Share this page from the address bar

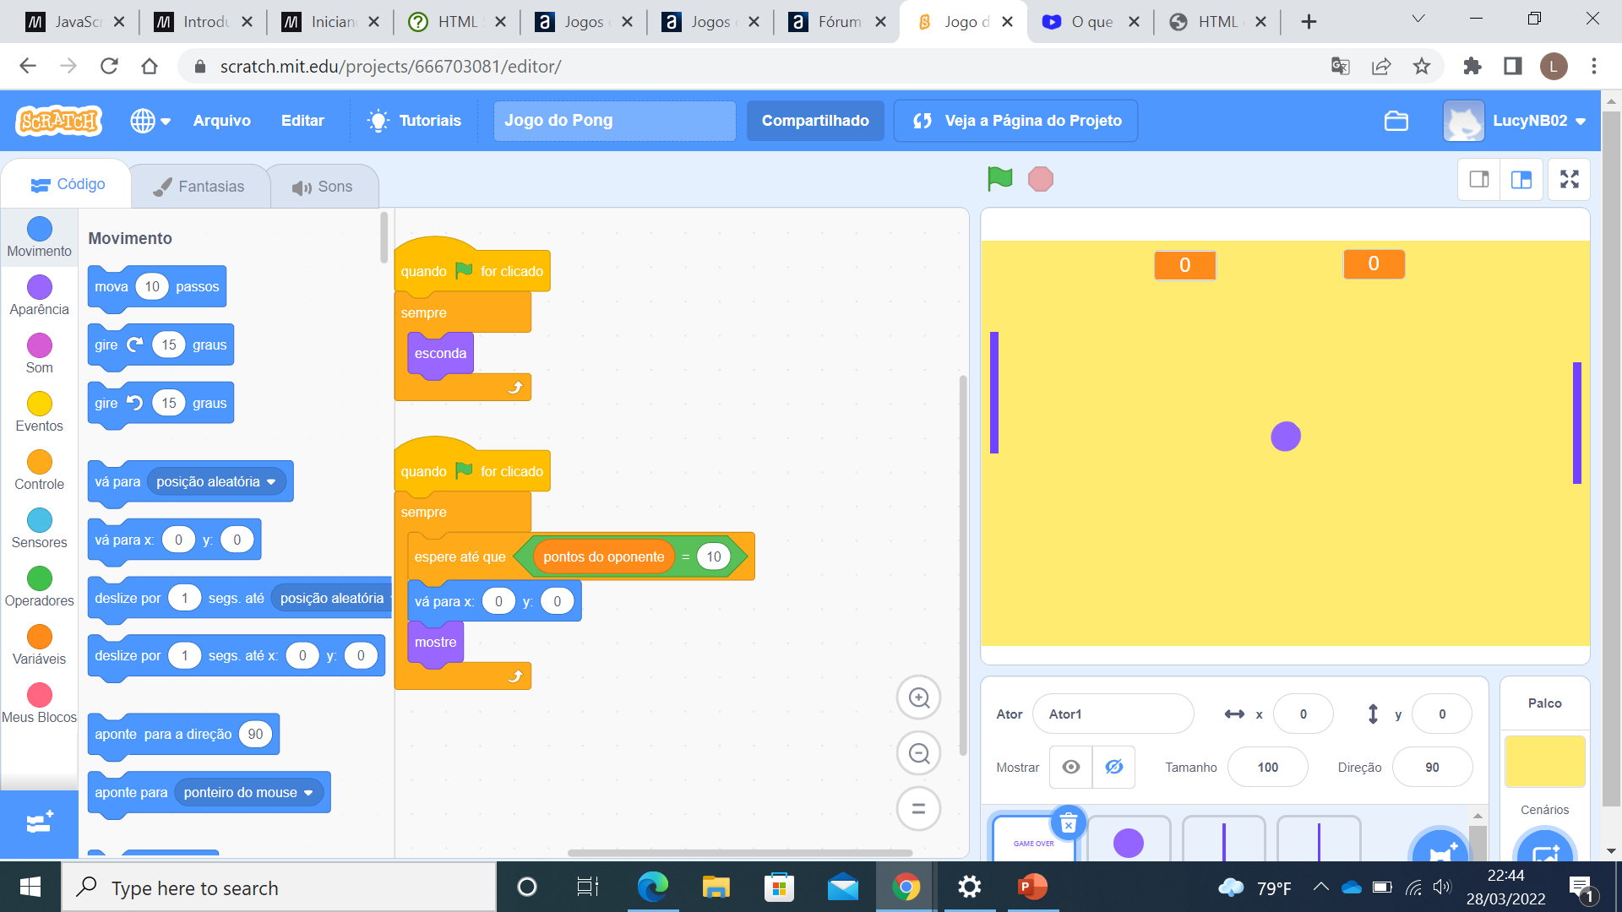click(1381, 66)
